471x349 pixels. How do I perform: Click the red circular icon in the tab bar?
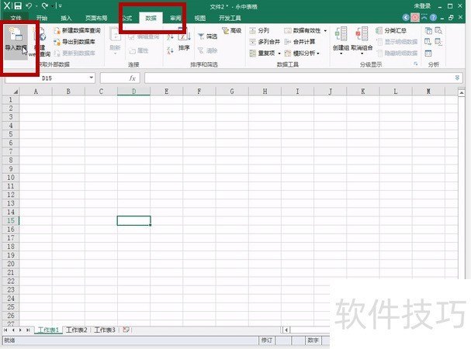coord(415,18)
